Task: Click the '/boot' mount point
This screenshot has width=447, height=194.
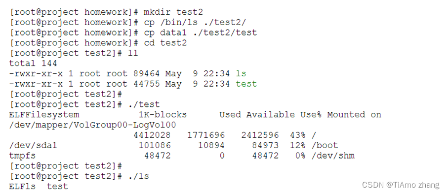Action: click(x=325, y=146)
